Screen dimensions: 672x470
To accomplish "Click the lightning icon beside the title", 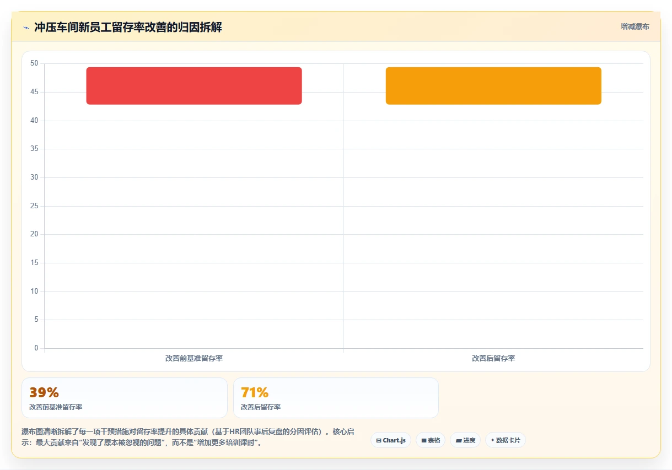I will coord(26,28).
